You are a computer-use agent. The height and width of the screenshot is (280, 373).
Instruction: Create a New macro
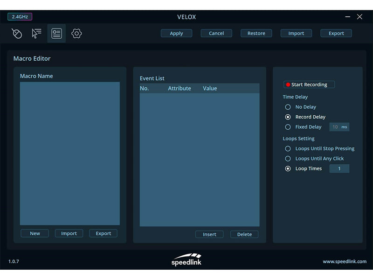tap(35, 233)
